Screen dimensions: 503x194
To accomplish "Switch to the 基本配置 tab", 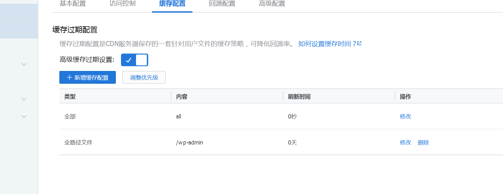I will pyautogui.click(x=73, y=4).
